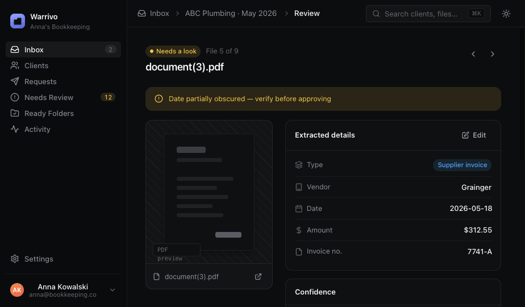Click the Needs Review alert icon
Image resolution: width=525 pixels, height=307 pixels.
pyautogui.click(x=15, y=98)
